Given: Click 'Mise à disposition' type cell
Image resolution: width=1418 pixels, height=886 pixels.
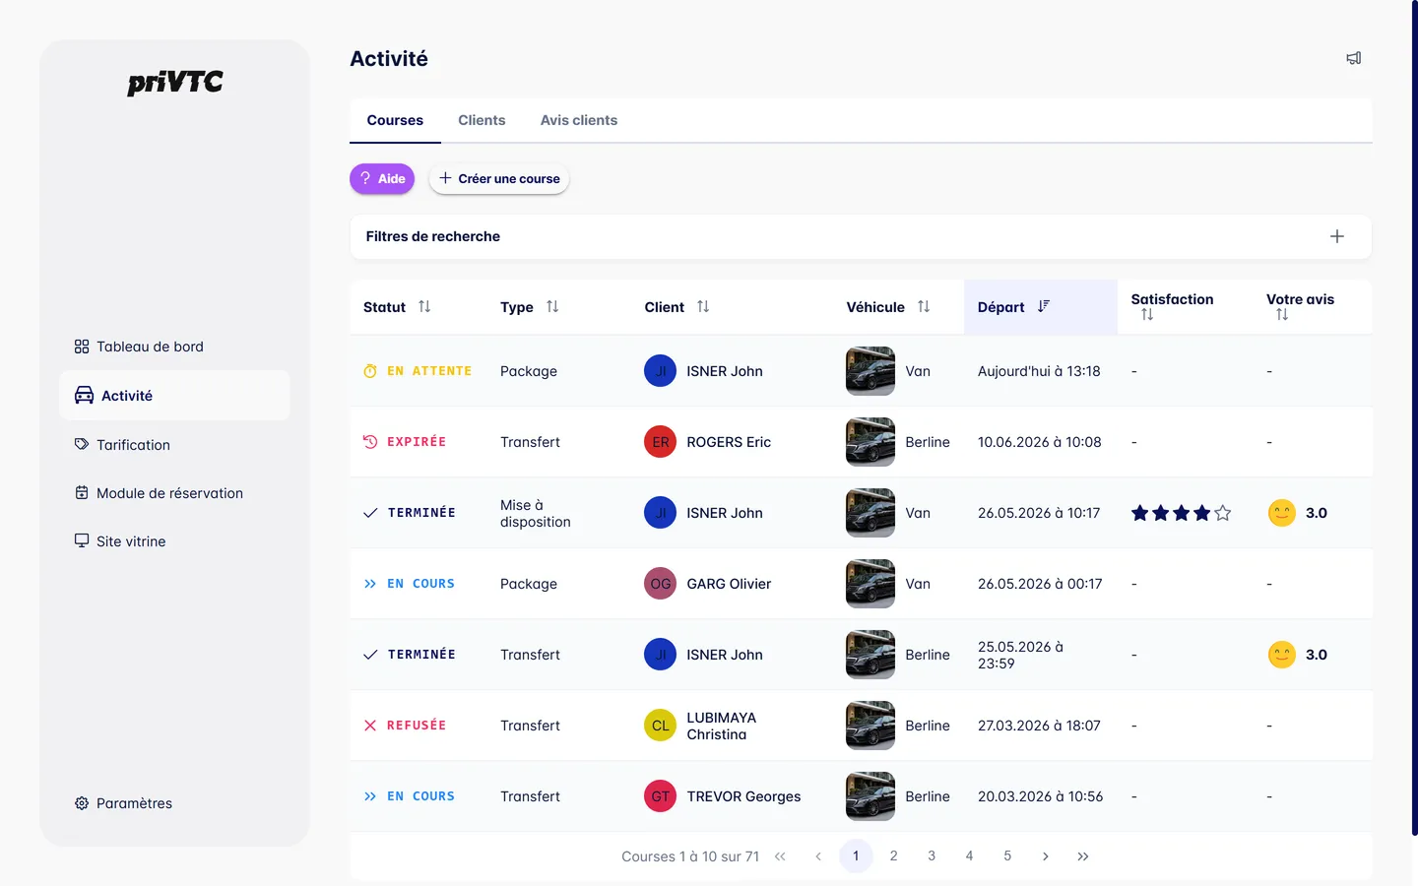Looking at the screenshot, I should (x=536, y=513).
